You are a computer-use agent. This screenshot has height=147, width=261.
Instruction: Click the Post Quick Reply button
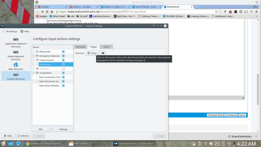click(x=215, y=115)
